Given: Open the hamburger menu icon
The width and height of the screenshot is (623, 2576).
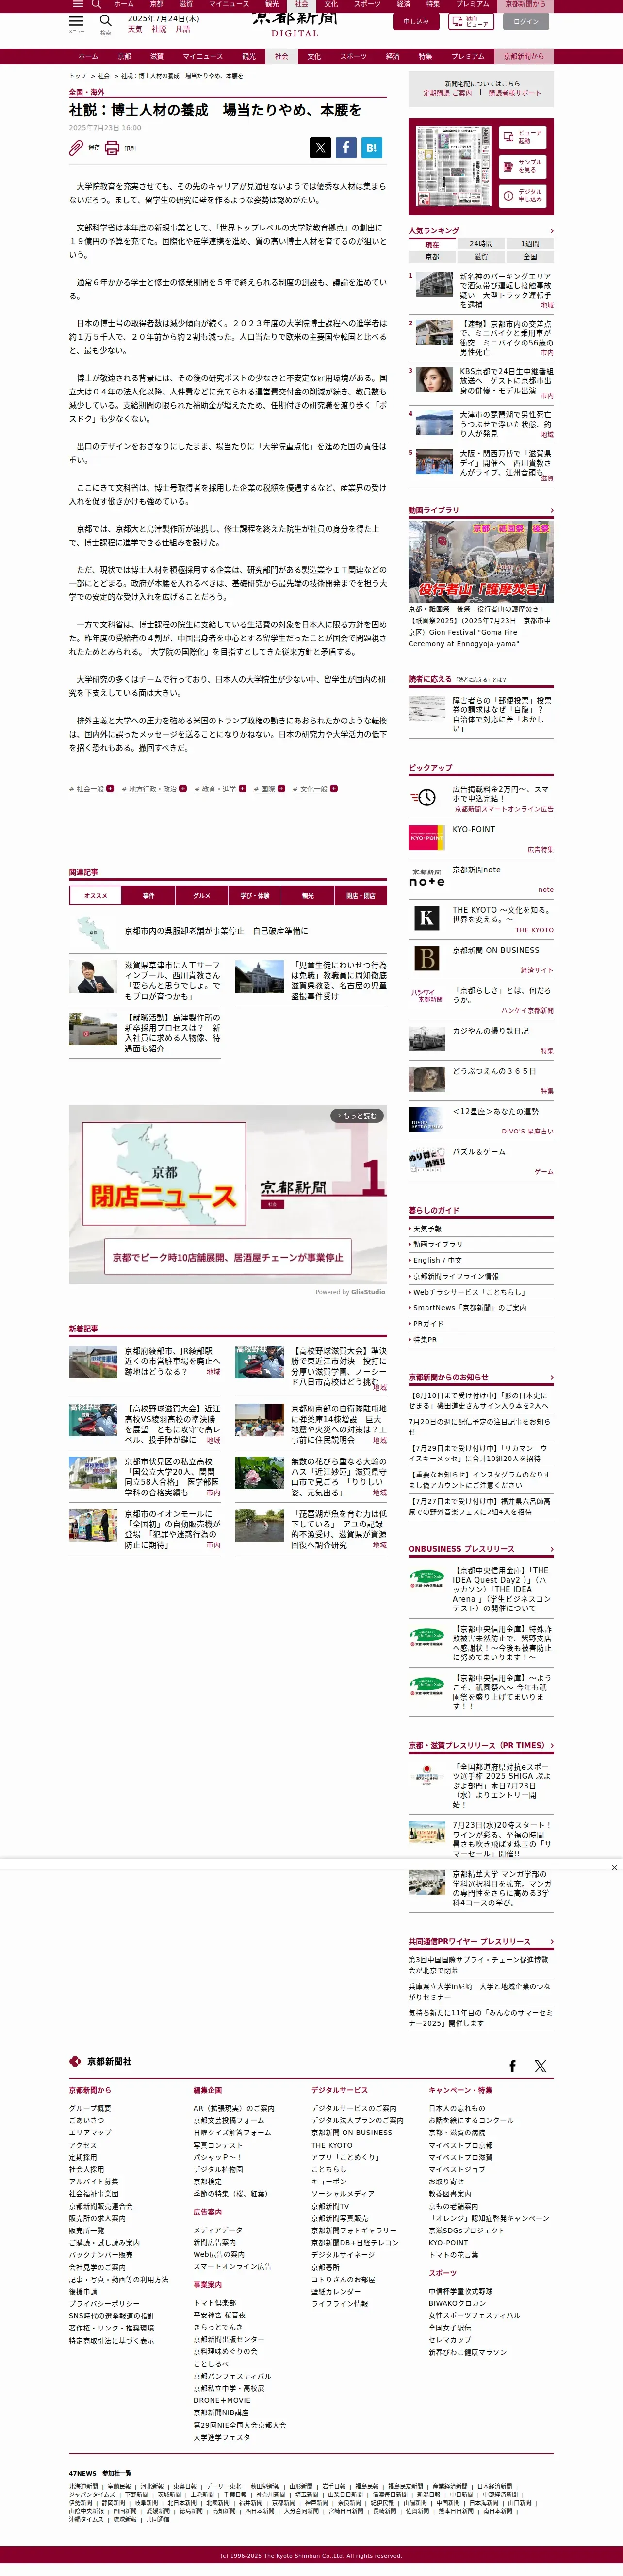Looking at the screenshot, I should click(x=76, y=21).
